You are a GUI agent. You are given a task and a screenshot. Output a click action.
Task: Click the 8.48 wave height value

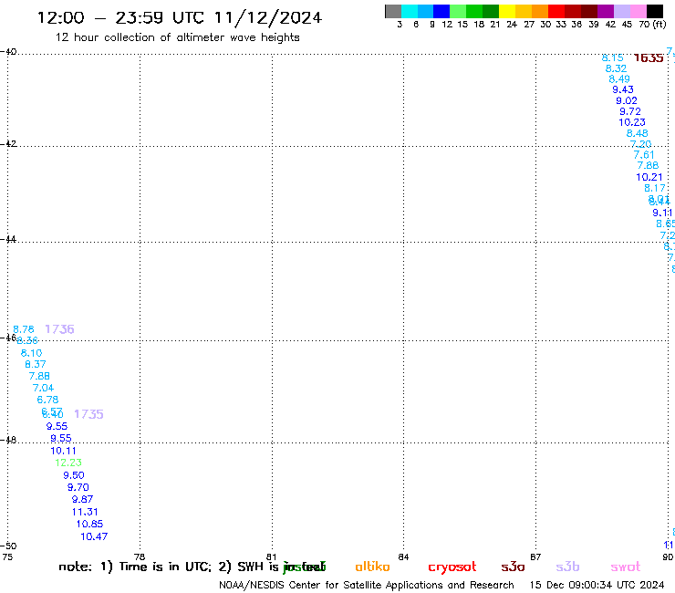[637, 133]
